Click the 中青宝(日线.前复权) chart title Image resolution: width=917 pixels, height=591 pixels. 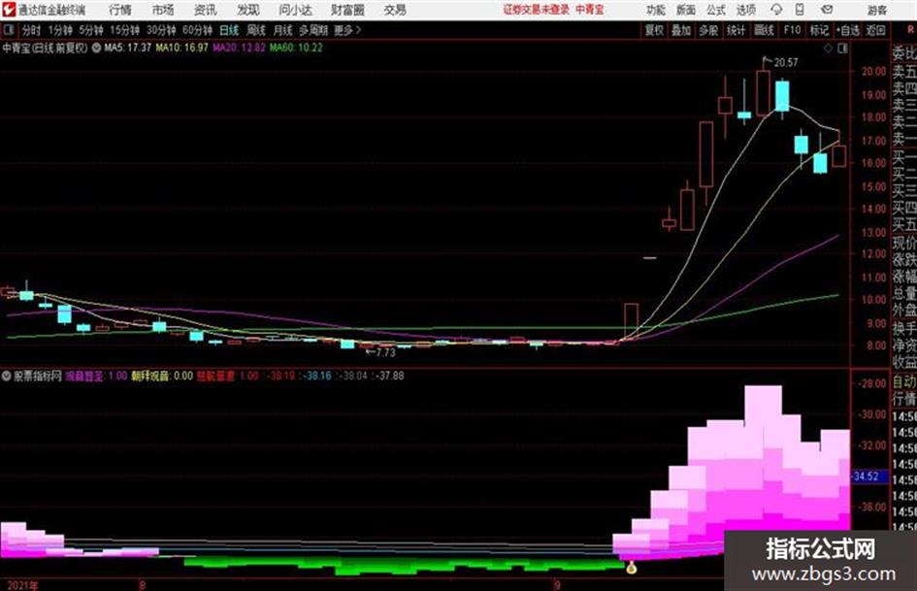click(45, 48)
